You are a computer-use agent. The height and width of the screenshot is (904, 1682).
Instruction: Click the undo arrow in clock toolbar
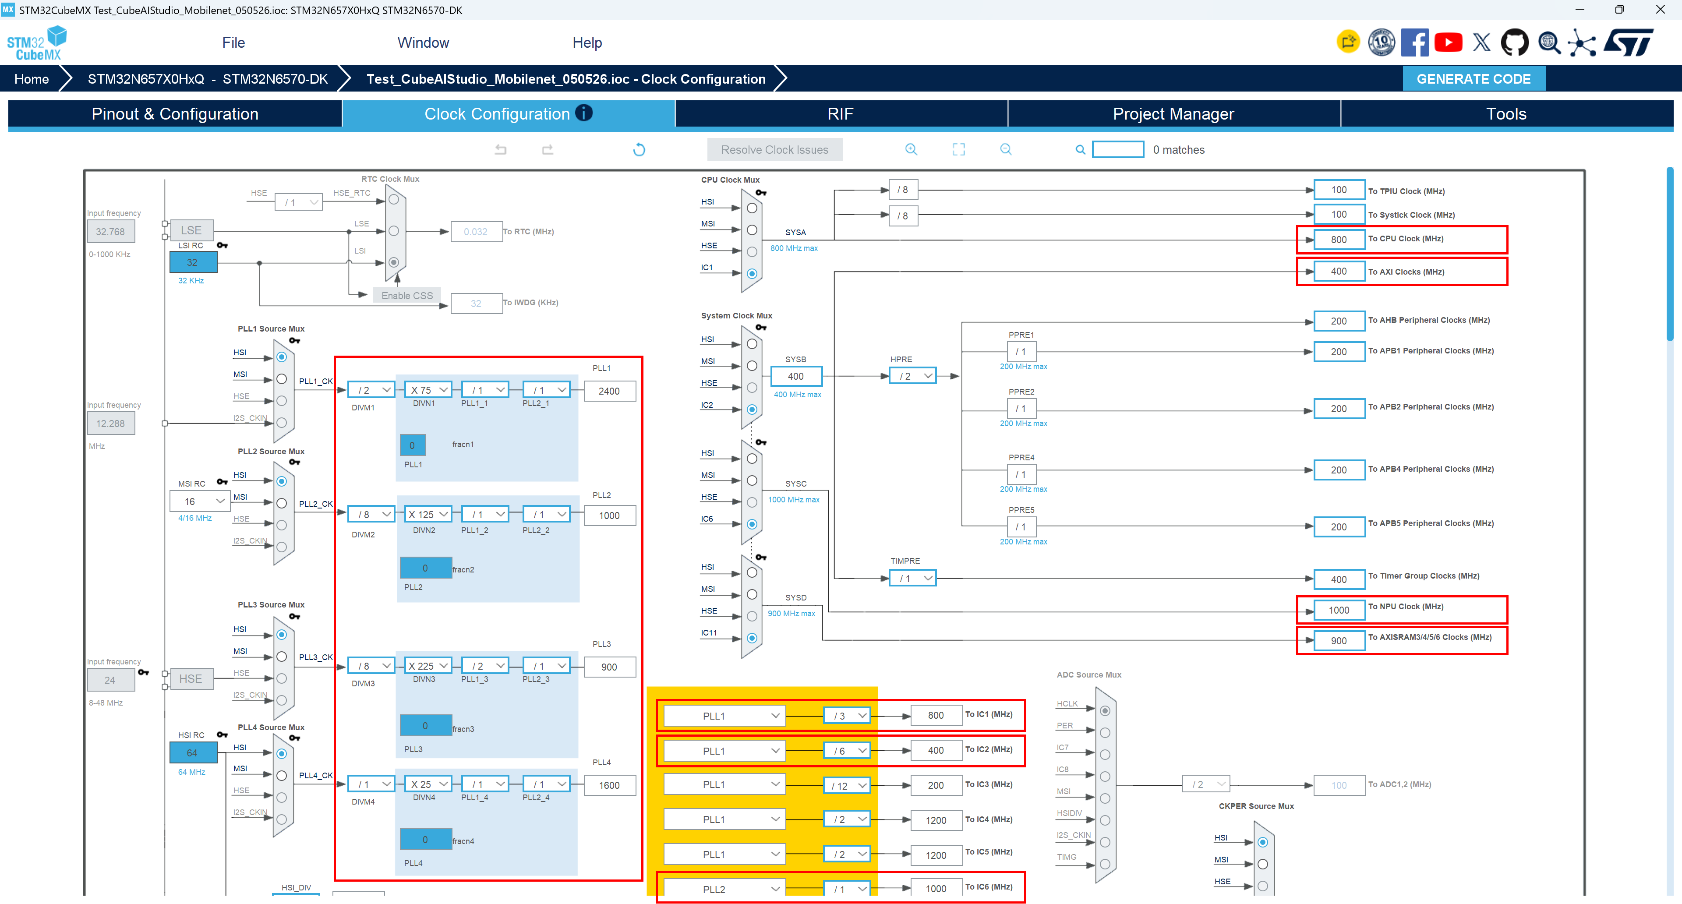(x=501, y=149)
